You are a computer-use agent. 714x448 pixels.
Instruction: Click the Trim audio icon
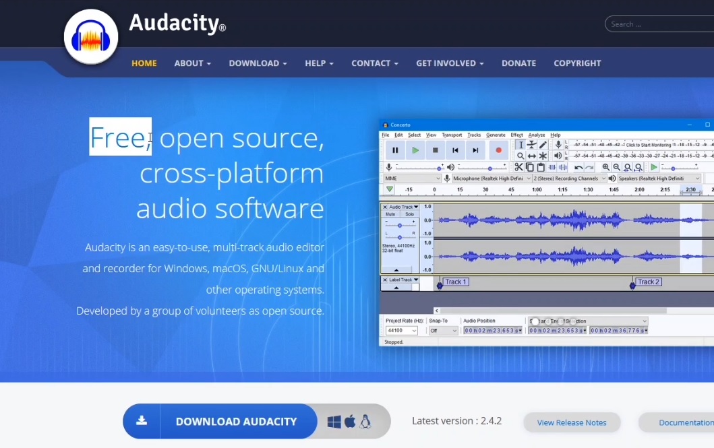[552, 167]
